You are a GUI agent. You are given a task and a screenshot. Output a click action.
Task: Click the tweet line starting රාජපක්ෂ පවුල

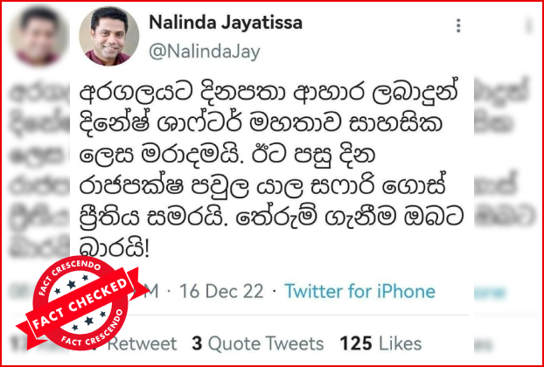tap(262, 188)
